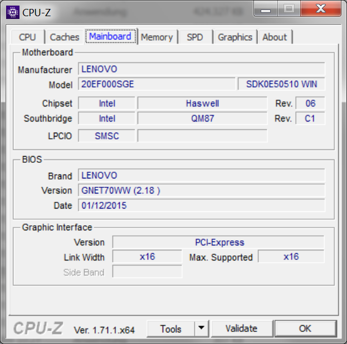Click the empty LPCIO model field
Viewport: 347px width, 344px height.
[x=202, y=136]
